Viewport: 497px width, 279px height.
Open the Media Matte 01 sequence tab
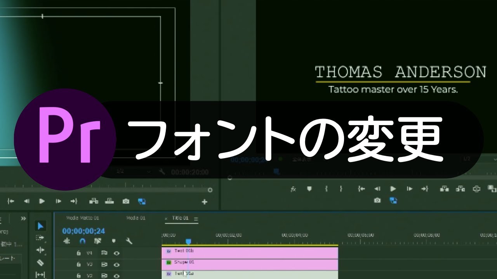pos(83,218)
